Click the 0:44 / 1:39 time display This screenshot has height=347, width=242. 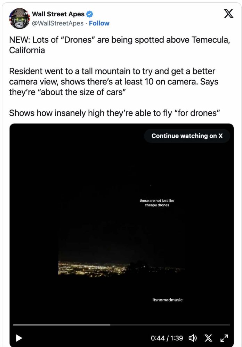tap(167, 338)
